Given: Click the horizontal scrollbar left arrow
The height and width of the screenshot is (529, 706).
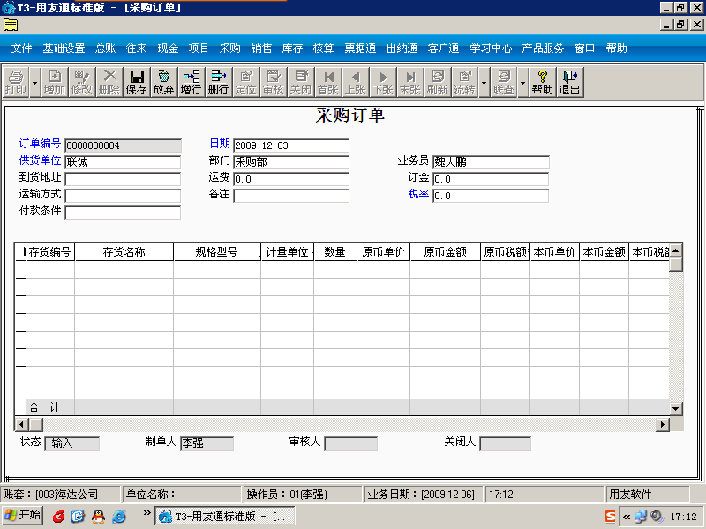Looking at the screenshot, I should 21,424.
